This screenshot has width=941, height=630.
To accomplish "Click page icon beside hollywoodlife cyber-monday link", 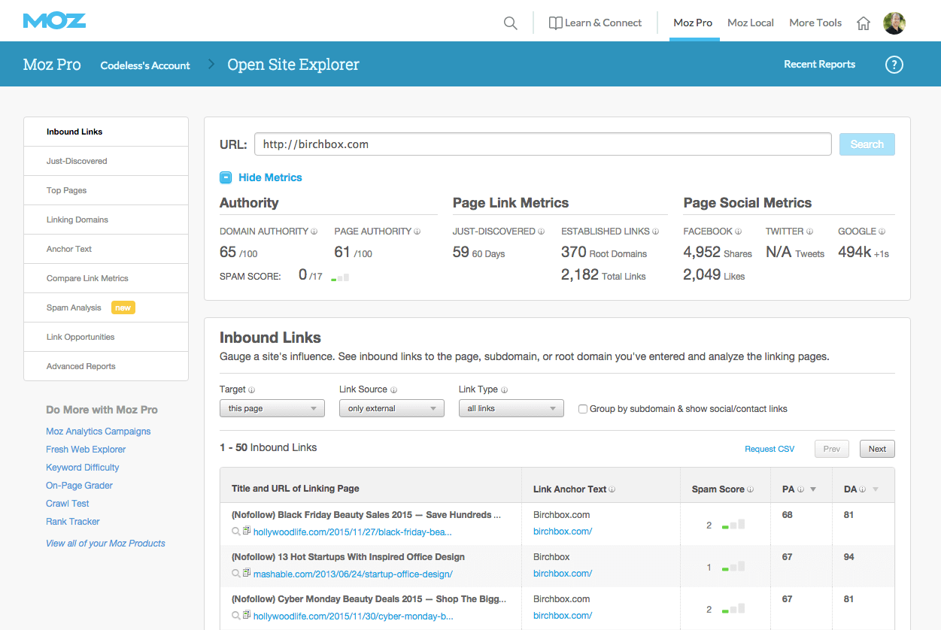I will click(247, 616).
